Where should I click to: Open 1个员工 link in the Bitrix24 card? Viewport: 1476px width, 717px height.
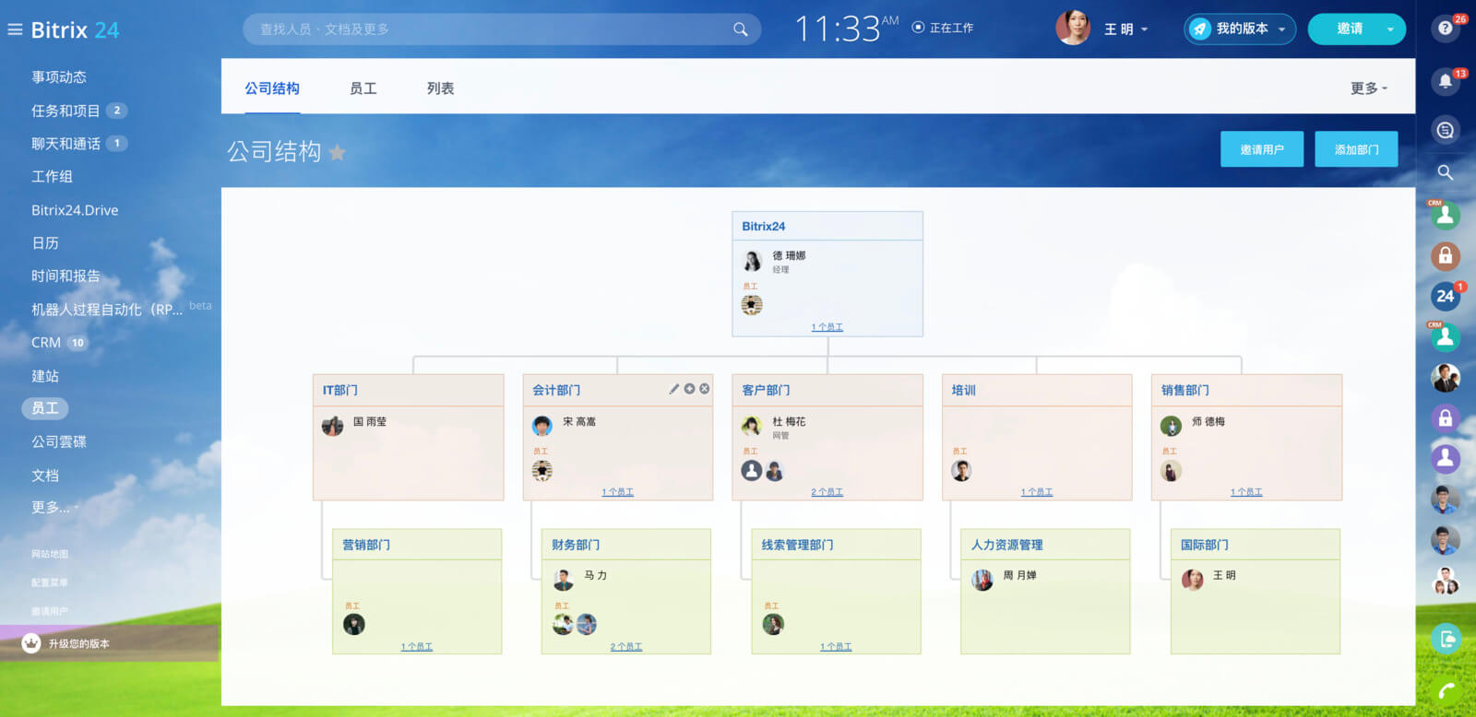pyautogui.click(x=827, y=327)
